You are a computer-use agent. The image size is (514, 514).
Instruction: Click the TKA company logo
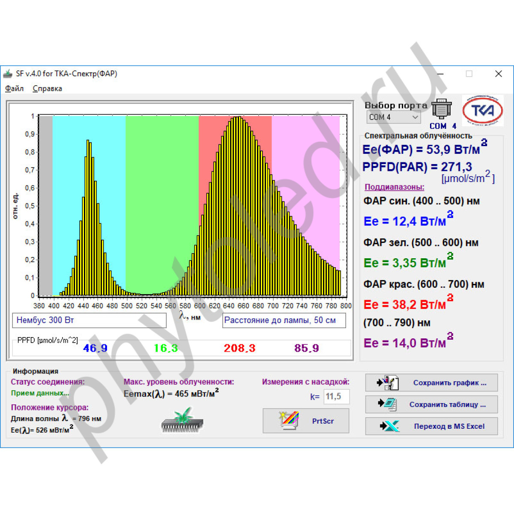(x=483, y=111)
